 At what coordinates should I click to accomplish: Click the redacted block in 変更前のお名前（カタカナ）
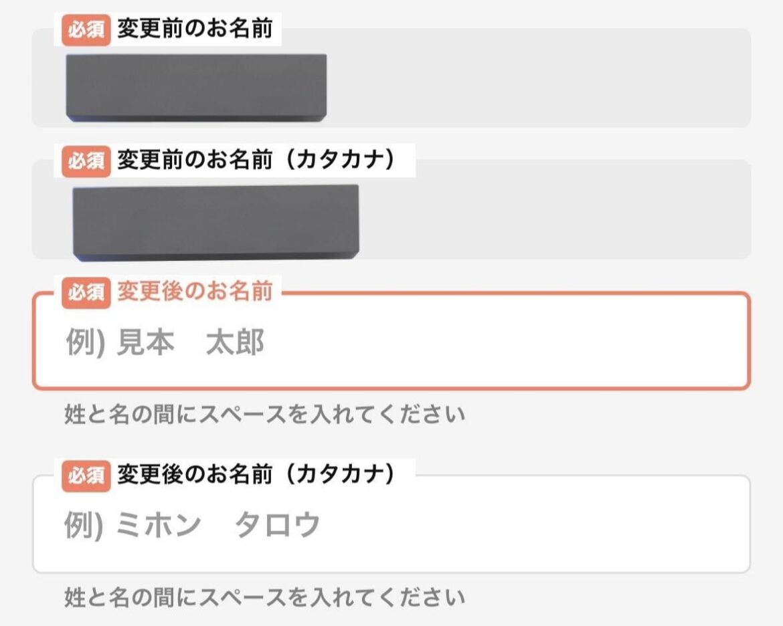[x=215, y=221]
